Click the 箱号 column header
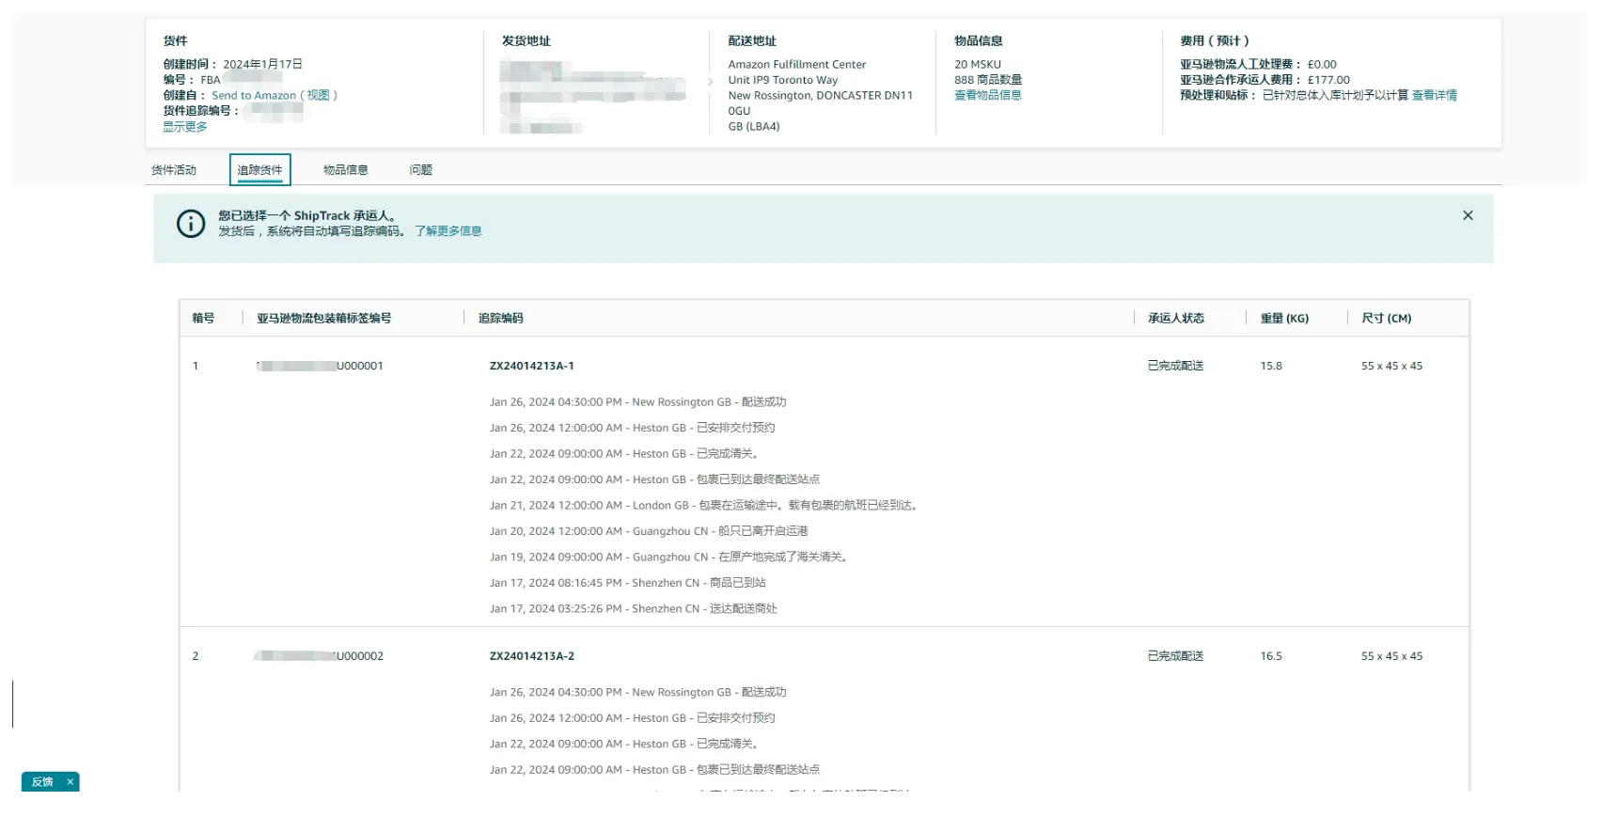The image size is (1602, 832). pyautogui.click(x=203, y=318)
